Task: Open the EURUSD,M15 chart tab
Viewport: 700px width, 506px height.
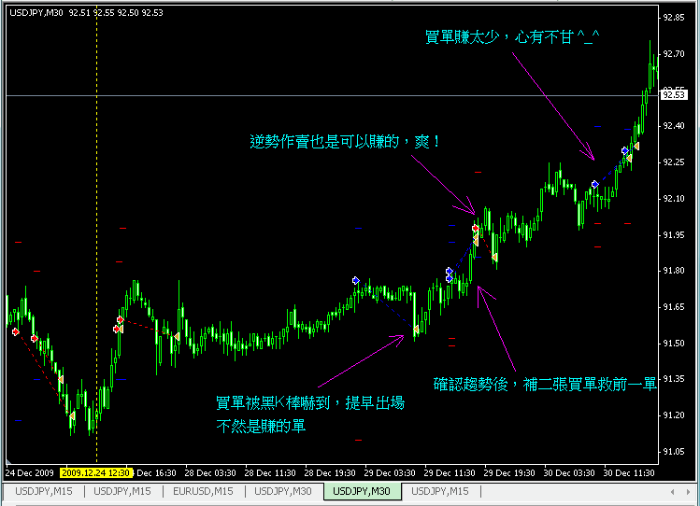Action: tap(203, 491)
